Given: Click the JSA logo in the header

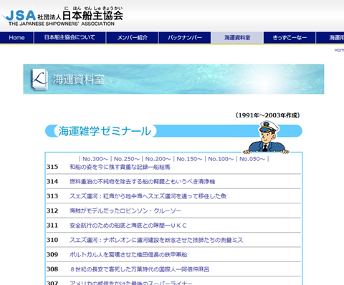Looking at the screenshot, I should coord(62,16).
